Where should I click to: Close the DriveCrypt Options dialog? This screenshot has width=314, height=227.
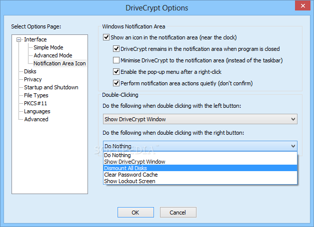tap(302, 5)
